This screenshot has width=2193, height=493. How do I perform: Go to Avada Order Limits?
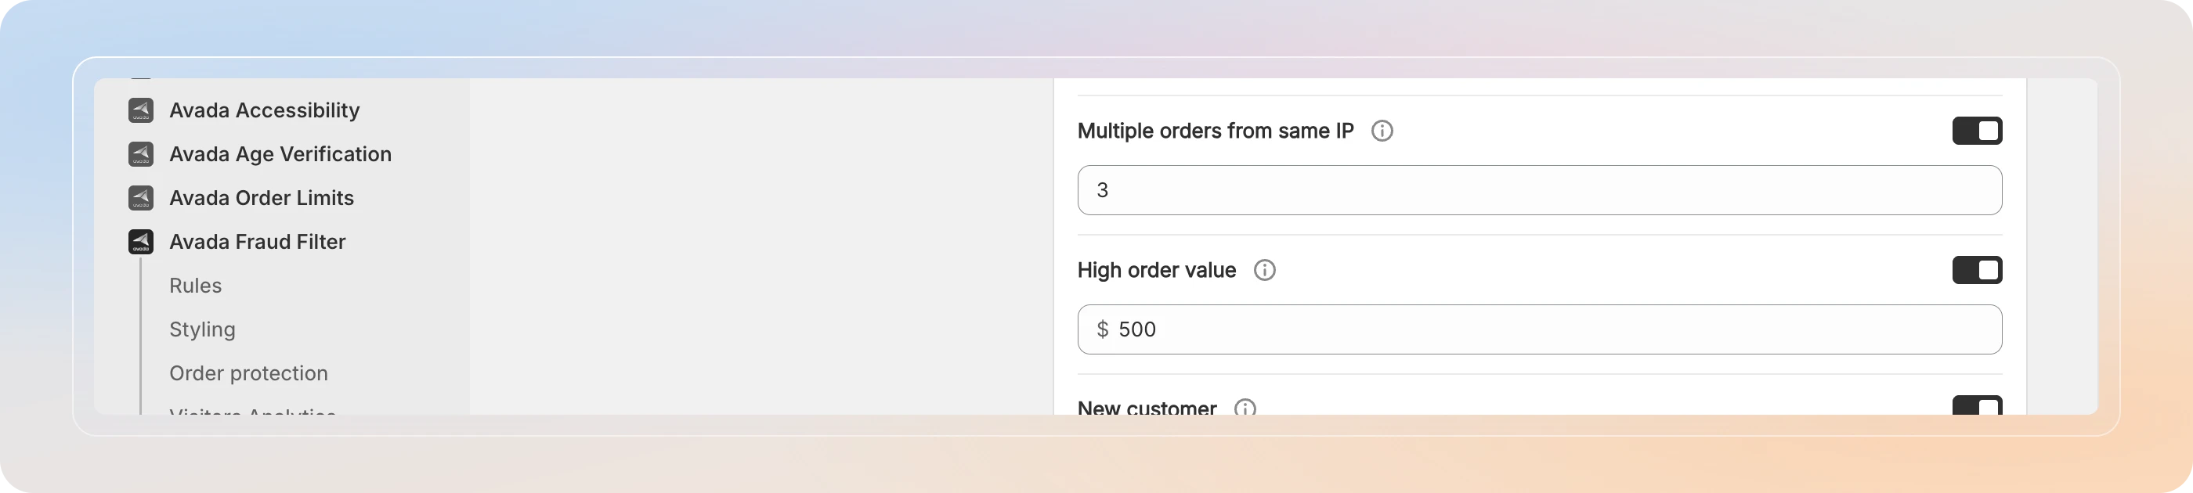click(262, 198)
